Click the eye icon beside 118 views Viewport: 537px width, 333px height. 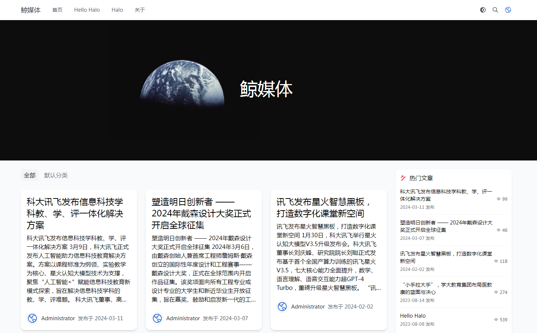496,261
